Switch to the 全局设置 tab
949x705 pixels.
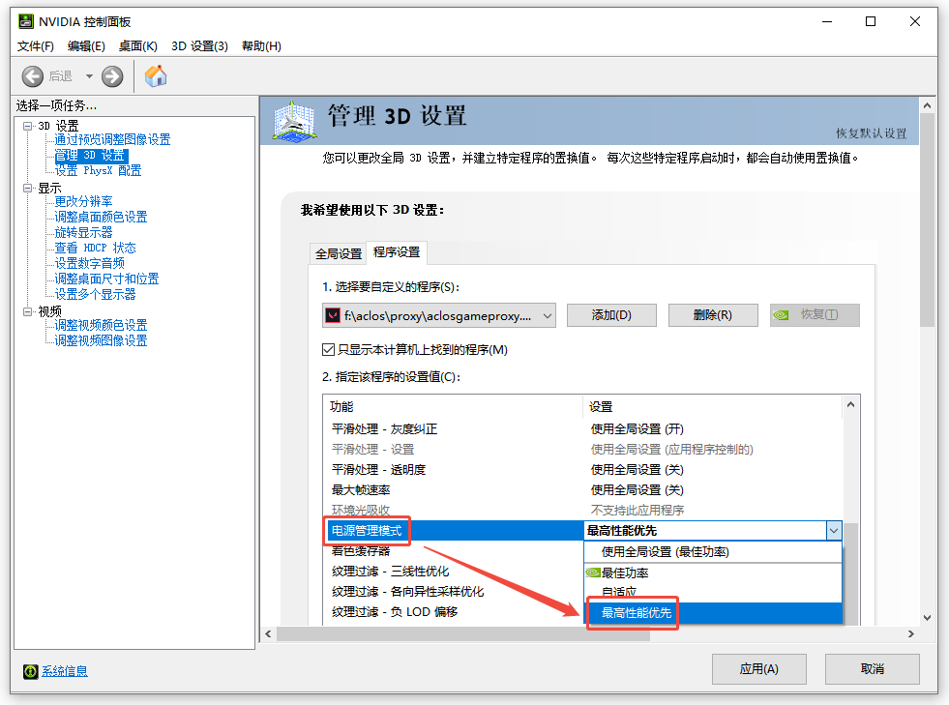coord(339,253)
